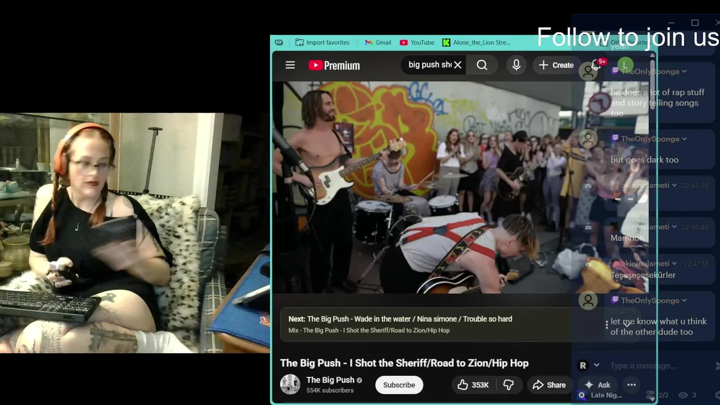Open more actions three-dot menu beside Ask
Screen dimensions: 720x405
632,385
